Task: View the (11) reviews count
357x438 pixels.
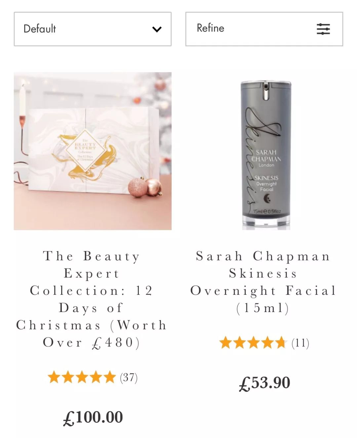Action: point(300,343)
